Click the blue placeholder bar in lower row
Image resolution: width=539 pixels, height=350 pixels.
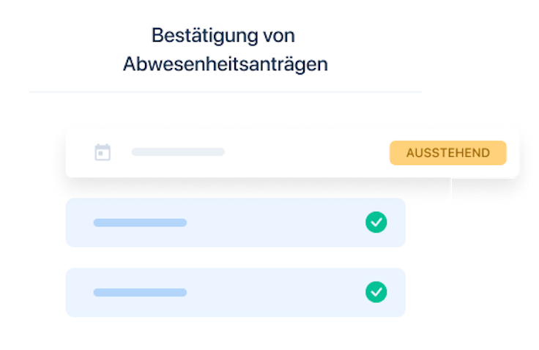point(140,292)
